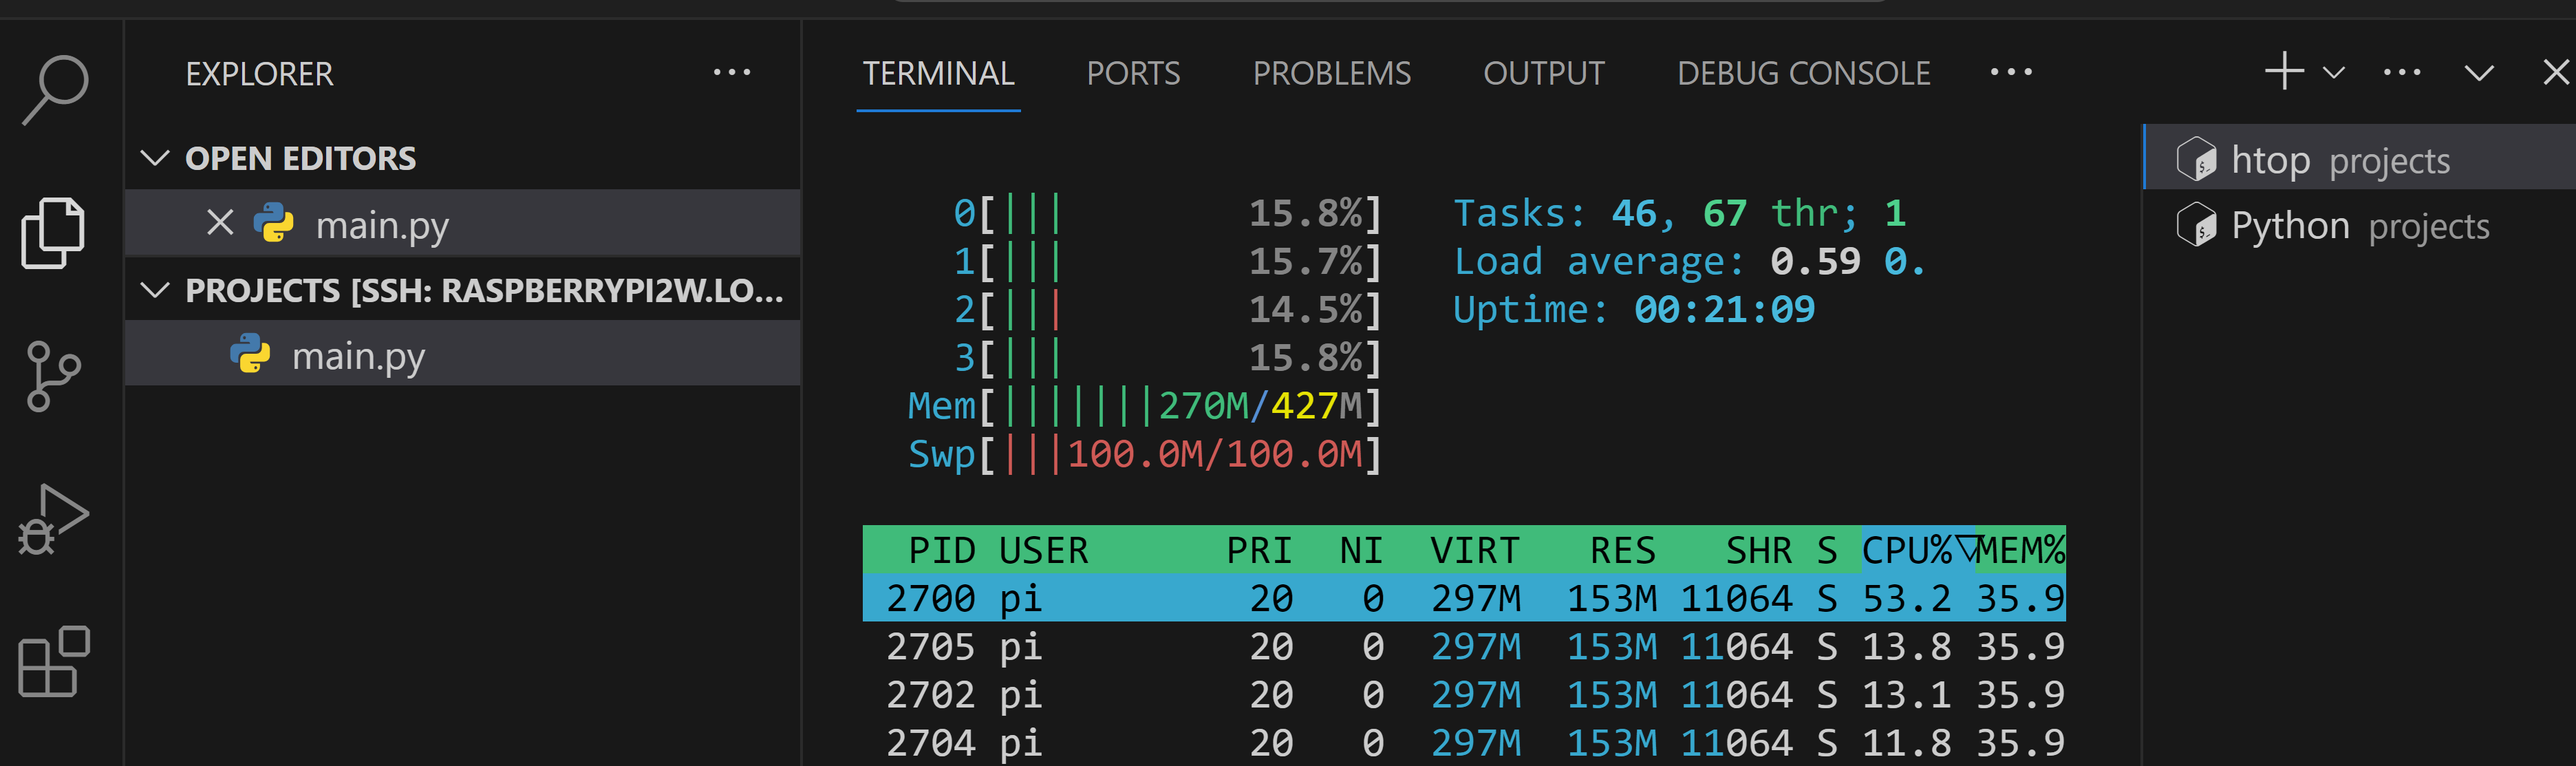The width and height of the screenshot is (2576, 766).
Task: Open the Extensions view
Action: click(x=54, y=661)
